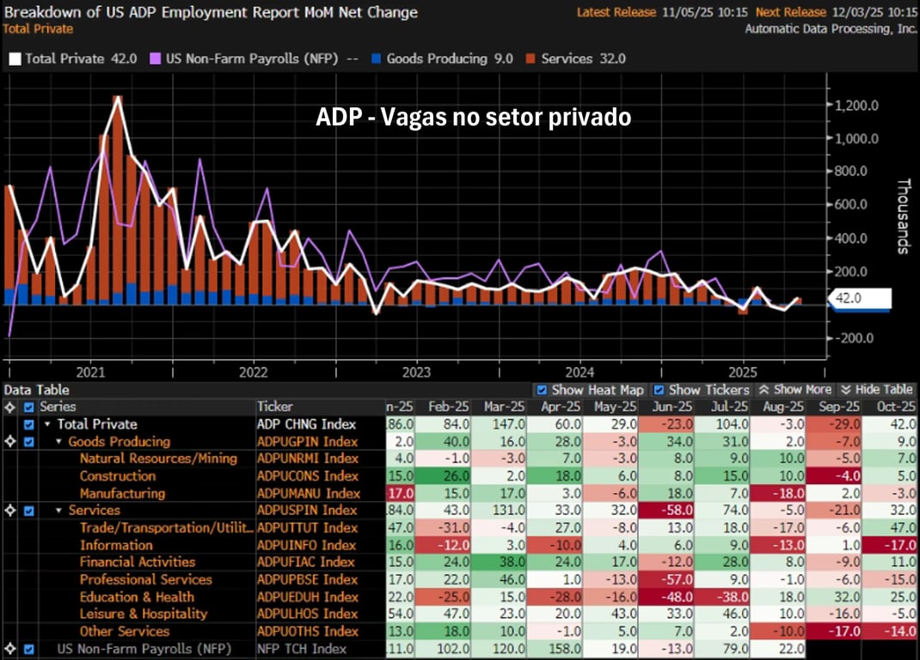Select the Oct-25 column header

click(888, 406)
